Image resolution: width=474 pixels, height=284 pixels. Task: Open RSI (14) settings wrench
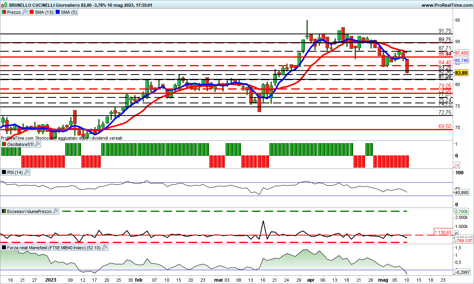click(27, 172)
